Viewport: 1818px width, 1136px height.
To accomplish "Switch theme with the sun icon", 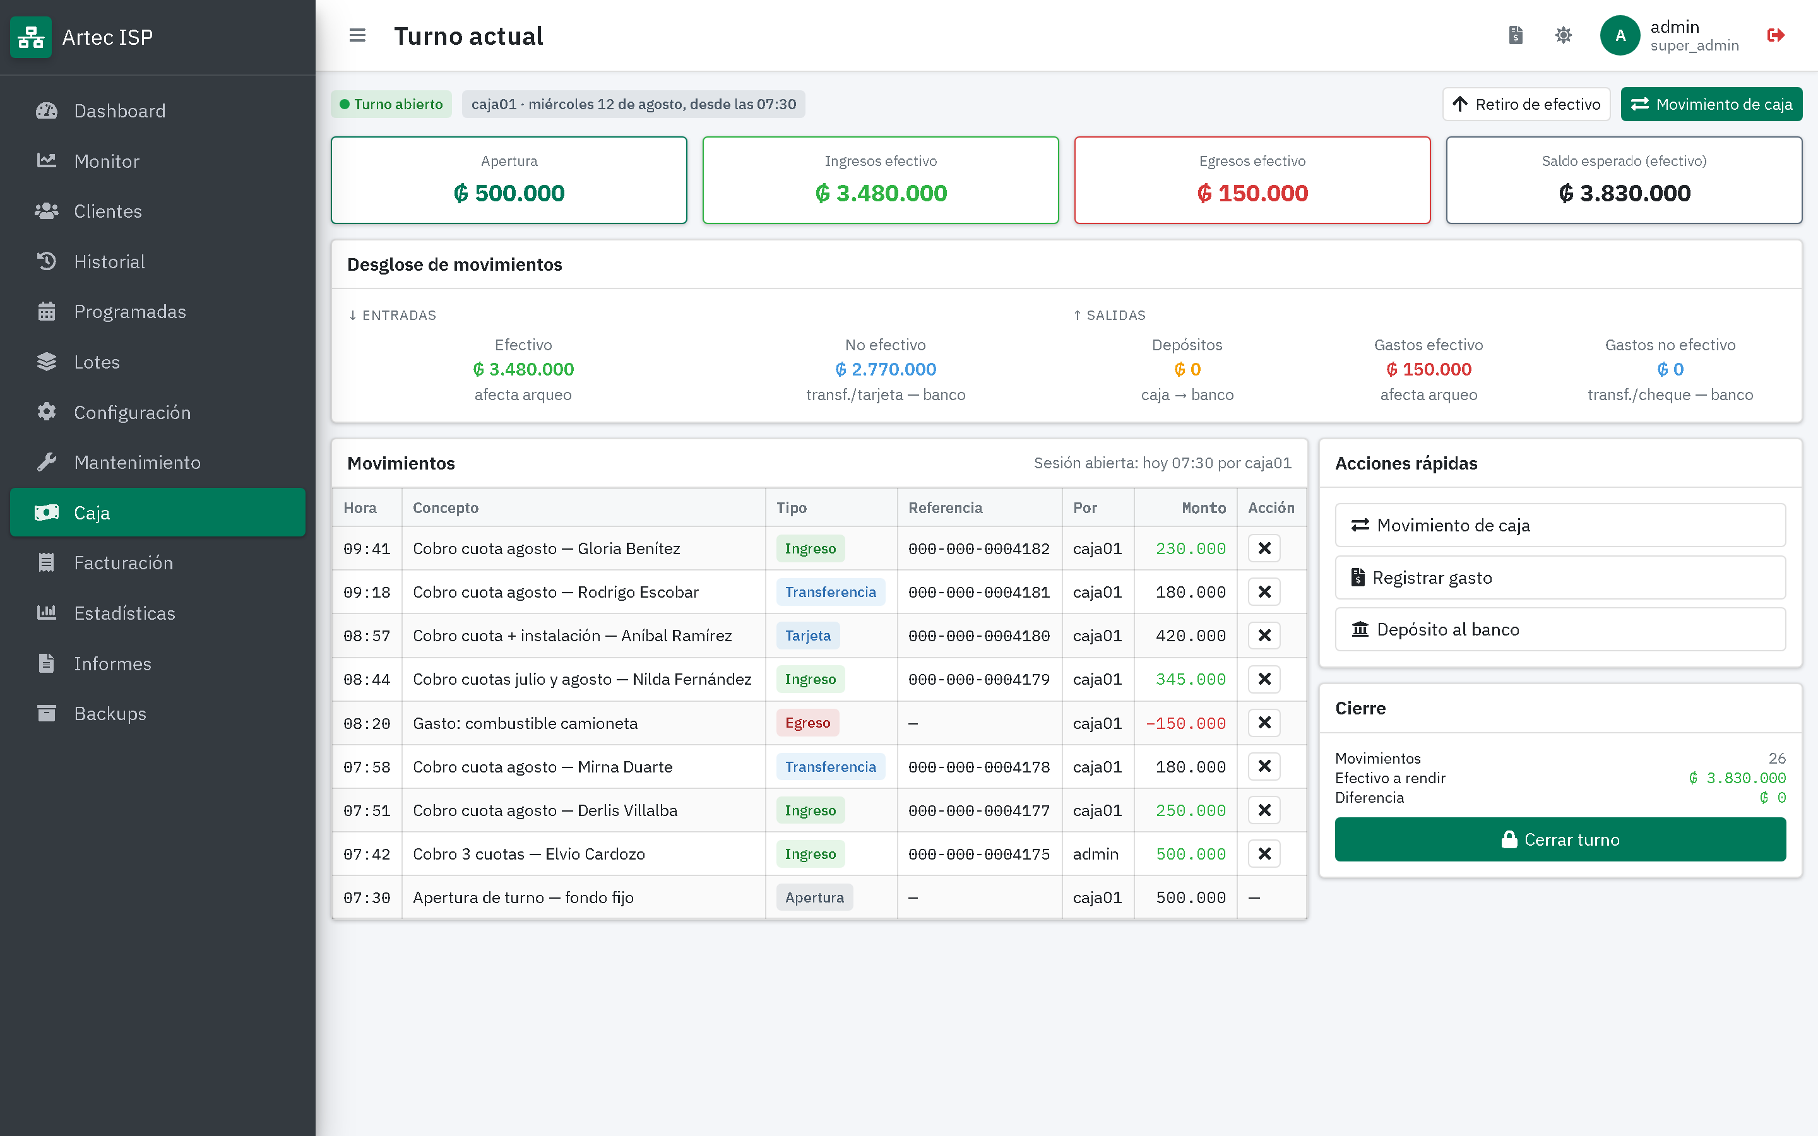I will pos(1562,35).
